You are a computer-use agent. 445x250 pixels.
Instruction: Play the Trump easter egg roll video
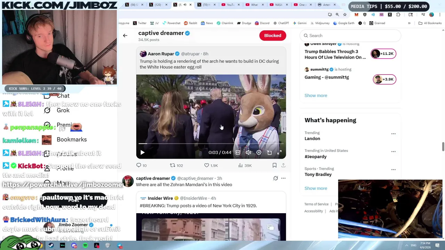click(x=142, y=152)
